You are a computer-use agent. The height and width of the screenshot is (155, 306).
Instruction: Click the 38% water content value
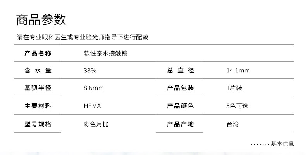(x=90, y=71)
